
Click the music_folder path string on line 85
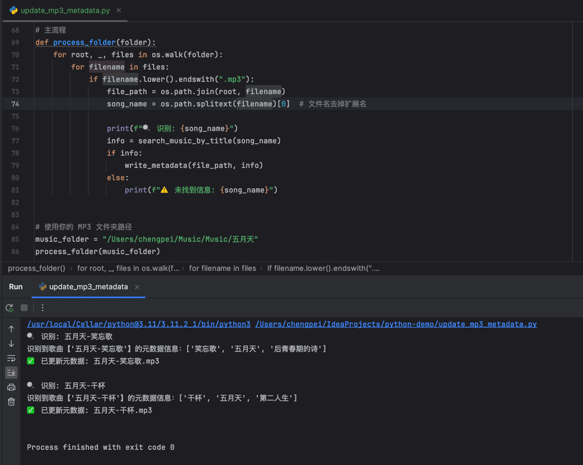180,239
